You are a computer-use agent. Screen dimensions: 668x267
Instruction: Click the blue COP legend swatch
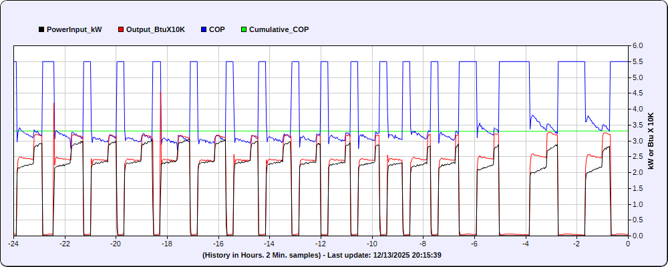coord(204,29)
